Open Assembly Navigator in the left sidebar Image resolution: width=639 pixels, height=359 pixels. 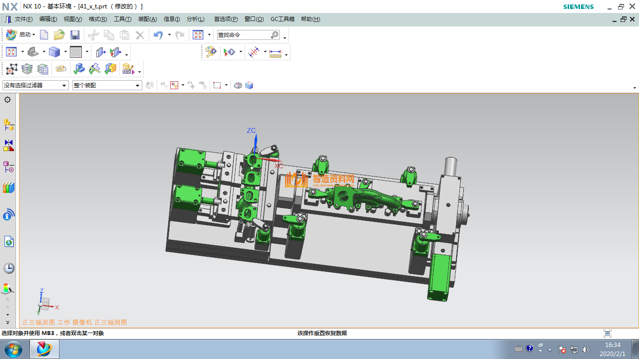click(8, 124)
